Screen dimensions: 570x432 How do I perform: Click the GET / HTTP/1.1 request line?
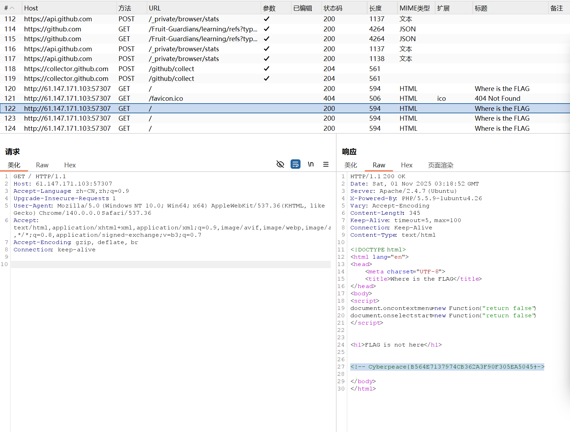point(40,176)
